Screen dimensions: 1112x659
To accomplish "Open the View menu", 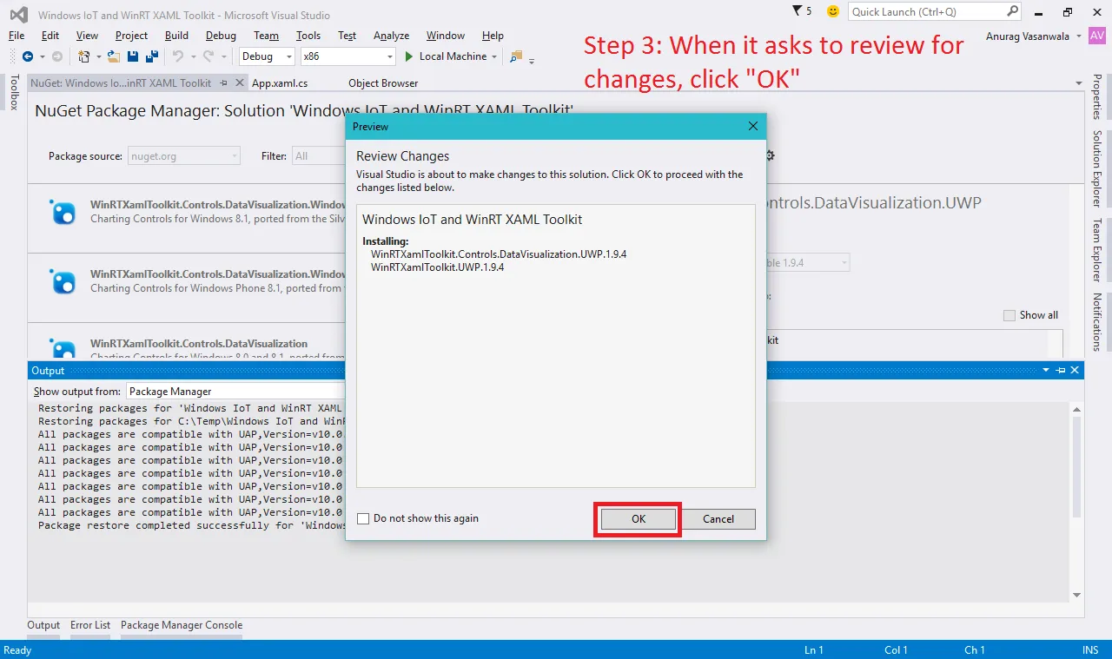I will [87, 36].
